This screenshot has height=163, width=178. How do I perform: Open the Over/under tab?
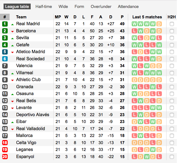coord(101,7)
